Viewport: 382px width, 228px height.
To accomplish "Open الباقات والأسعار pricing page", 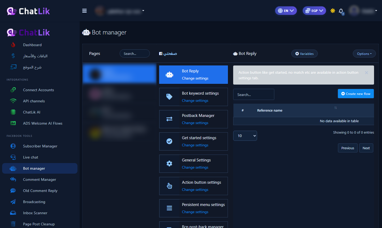I will pyautogui.click(x=35, y=56).
